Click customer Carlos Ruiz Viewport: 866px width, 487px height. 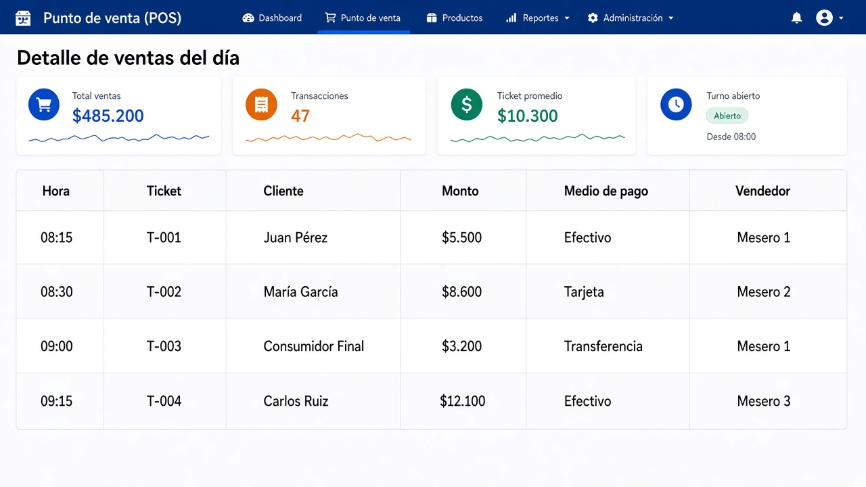coord(296,401)
